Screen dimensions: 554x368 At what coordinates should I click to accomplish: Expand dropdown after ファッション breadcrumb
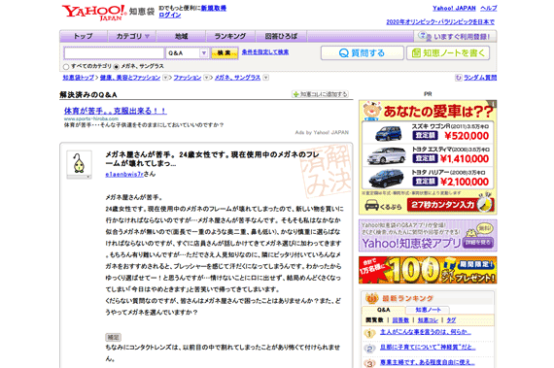coord(206,78)
